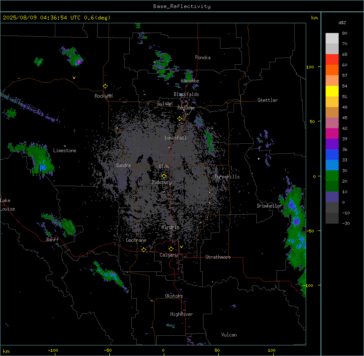Click the white plus marker north of Drumheller

pos(258,159)
